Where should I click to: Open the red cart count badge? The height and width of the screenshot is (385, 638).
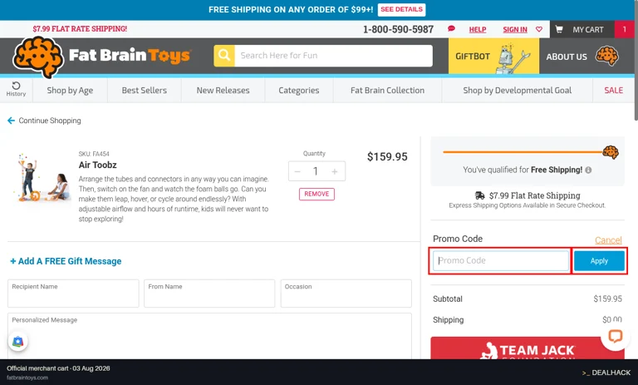point(624,29)
